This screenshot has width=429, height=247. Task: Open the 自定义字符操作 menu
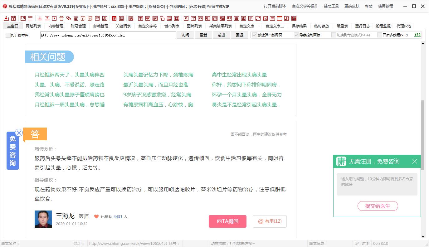click(x=305, y=6)
